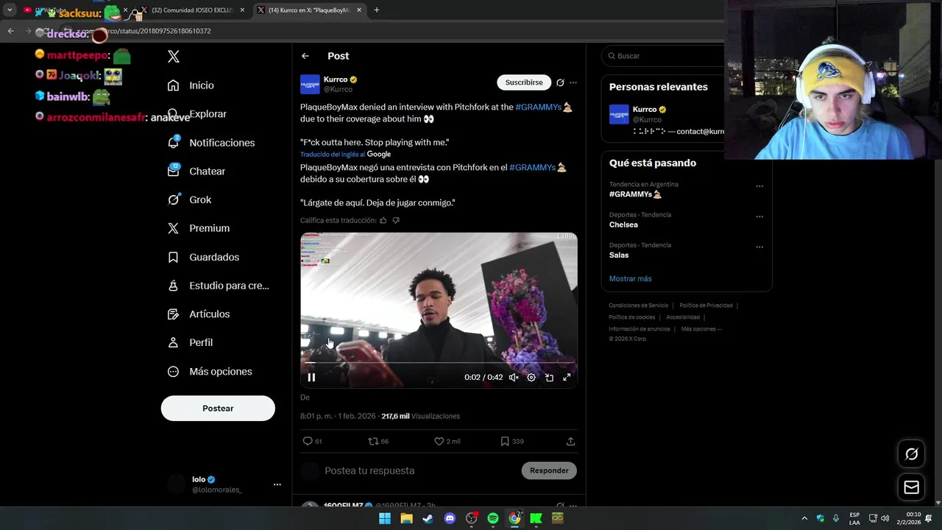Open account menu dots next to lolo

click(277, 484)
